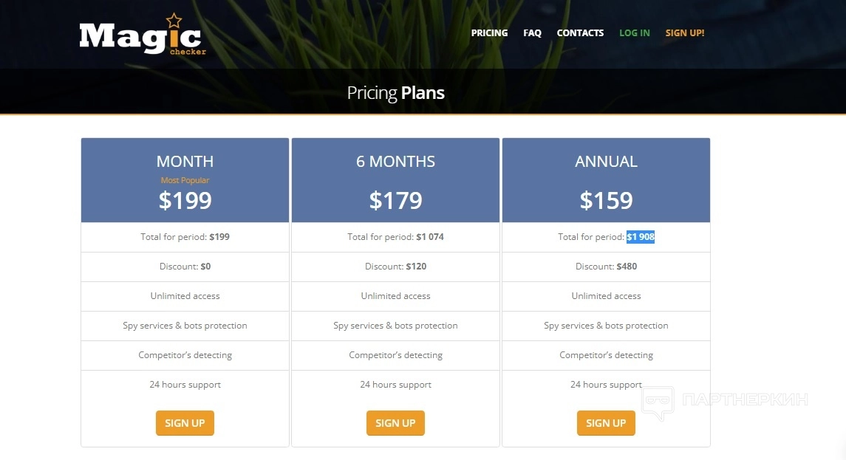The image size is (846, 460).
Task: Open the FAQ page link
Action: (532, 33)
